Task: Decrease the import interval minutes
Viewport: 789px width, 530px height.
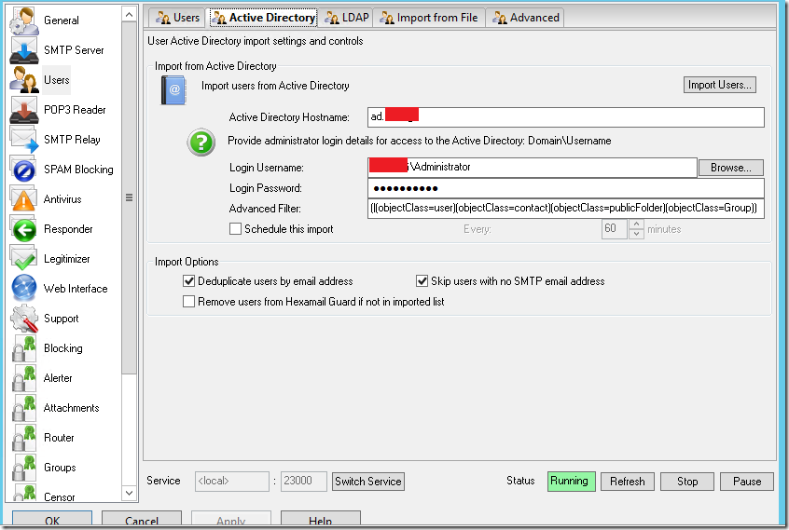Action: point(636,234)
